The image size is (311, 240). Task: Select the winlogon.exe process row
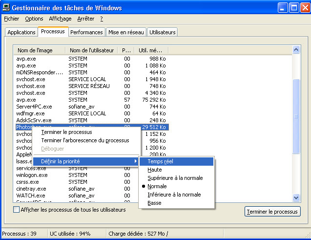77,175
